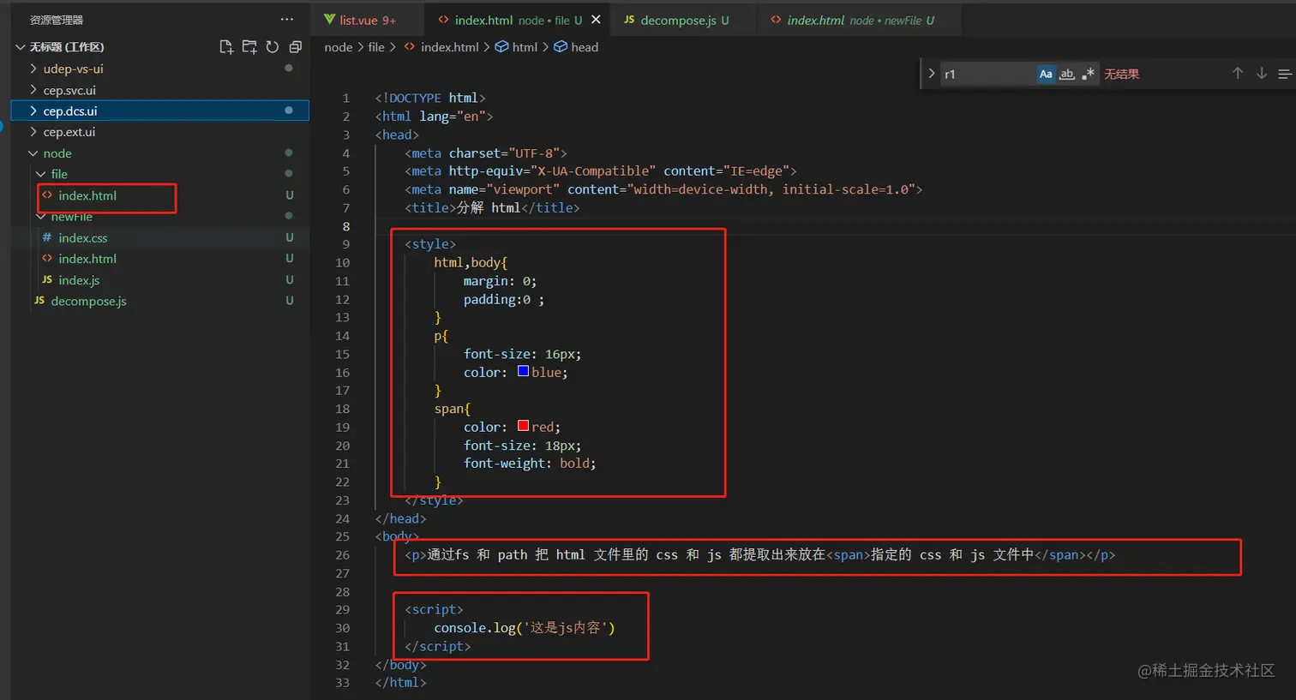The height and width of the screenshot is (700, 1296).
Task: Open index.js in the Explorer
Action: [79, 280]
